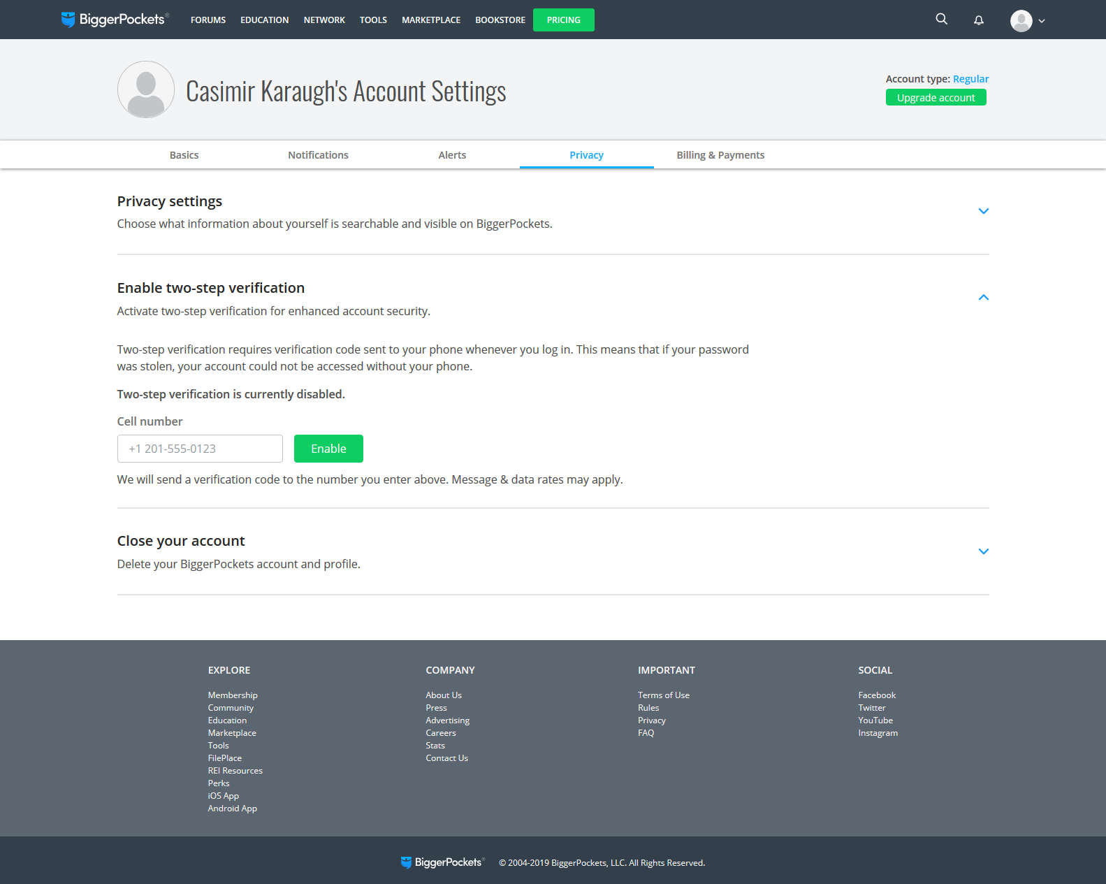
Task: Open the Network menu
Action: (324, 20)
